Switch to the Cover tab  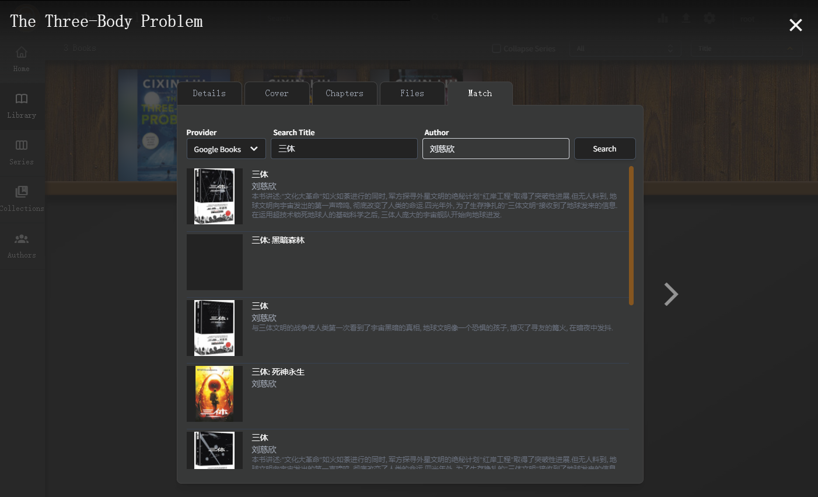[277, 93]
